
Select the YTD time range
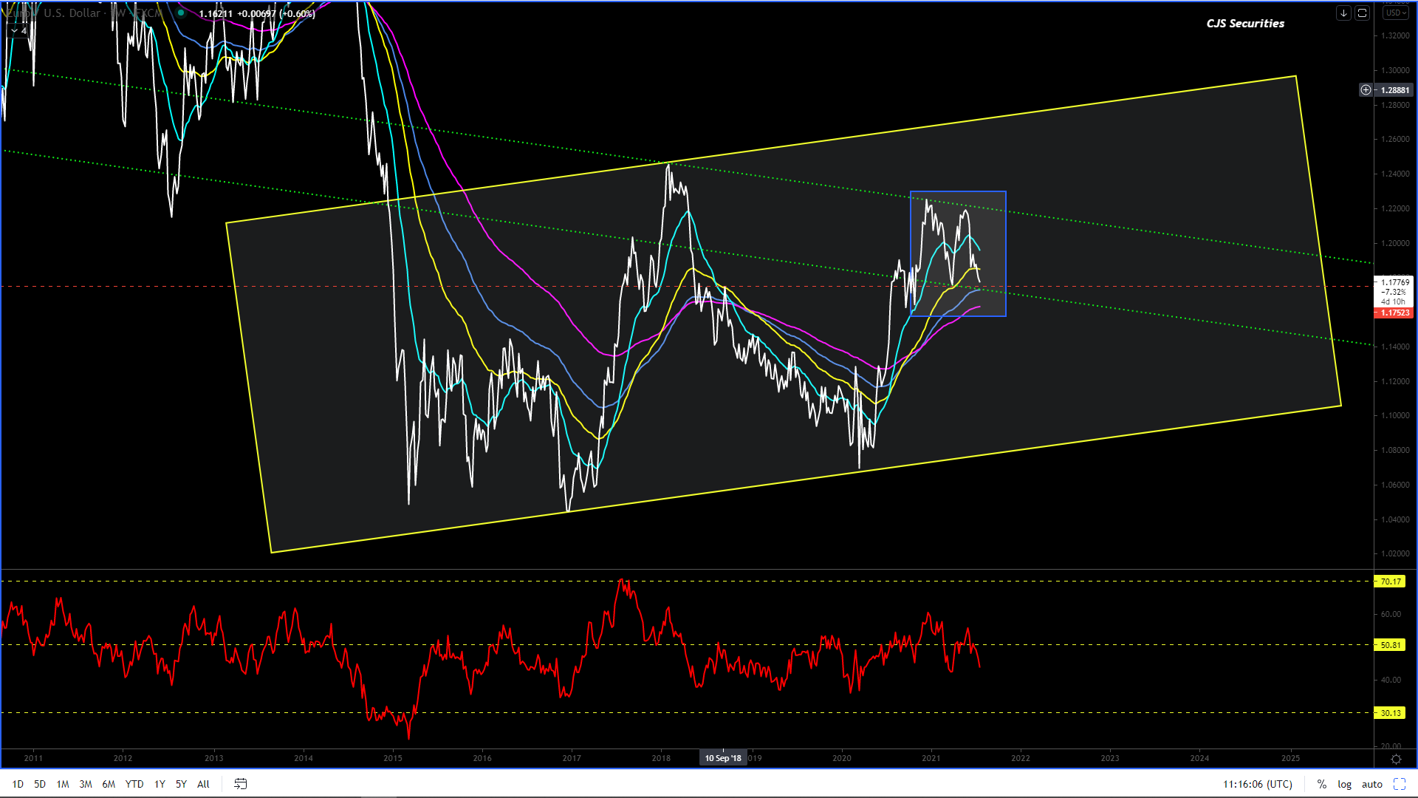(134, 784)
